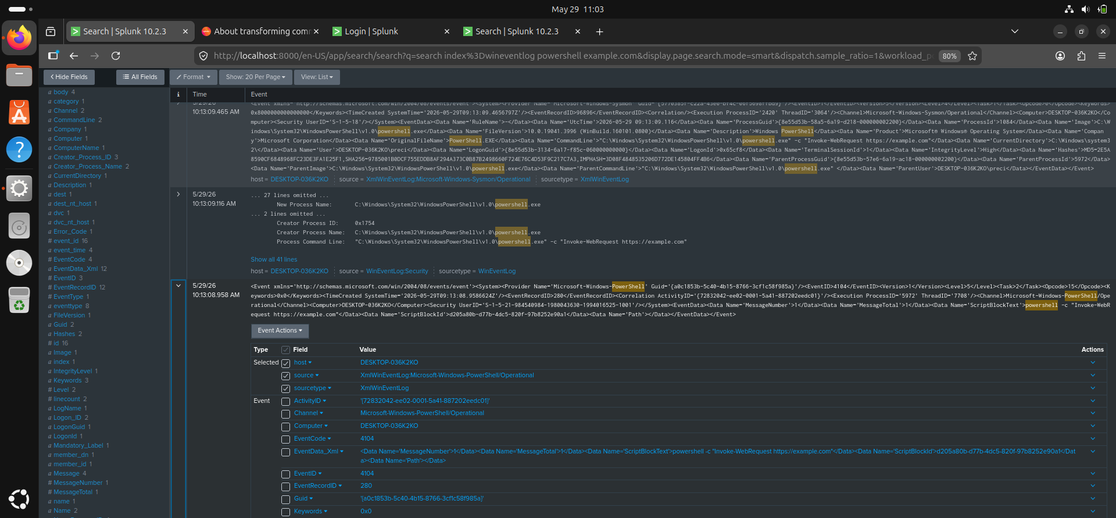The height and width of the screenshot is (518, 1116).
Task: Click the browser address bar URL
Action: [573, 56]
